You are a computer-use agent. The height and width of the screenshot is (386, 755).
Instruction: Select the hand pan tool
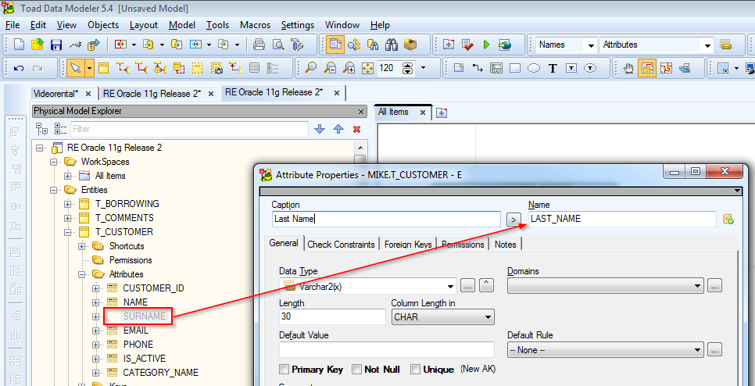[x=628, y=68]
